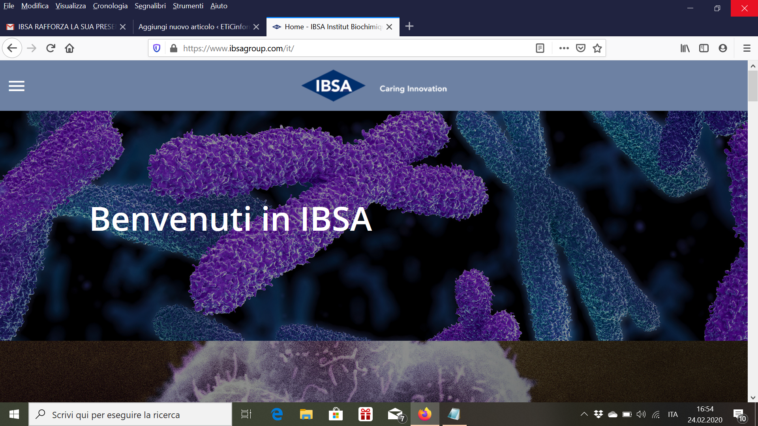Go forward with the forward arrow

pyautogui.click(x=32, y=48)
